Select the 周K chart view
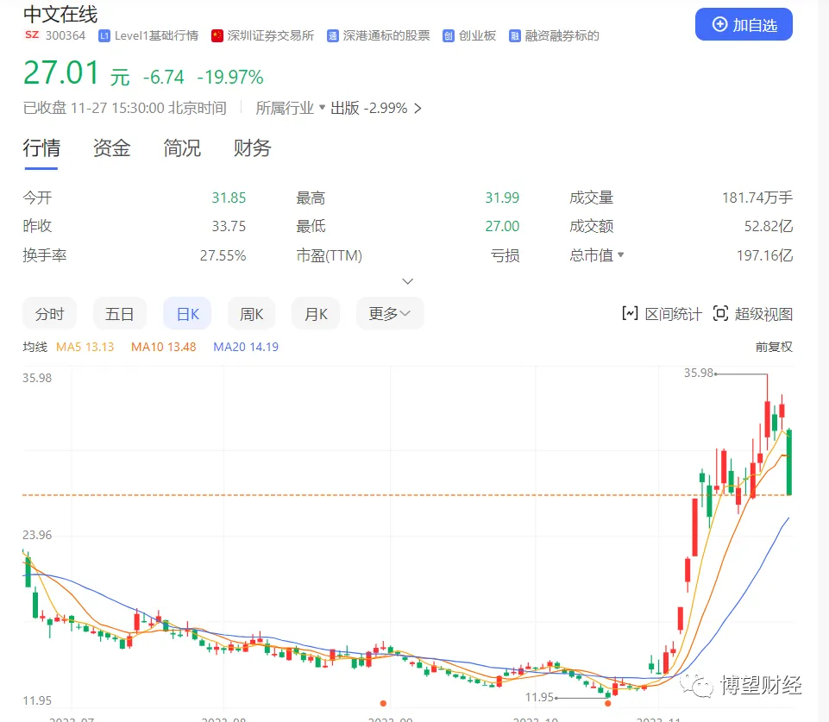This screenshot has width=829, height=722. point(251,314)
